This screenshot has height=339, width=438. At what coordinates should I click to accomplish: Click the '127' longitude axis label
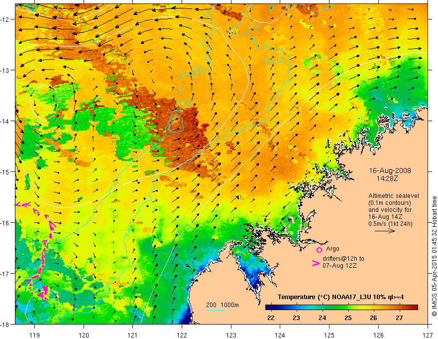click(x=428, y=335)
